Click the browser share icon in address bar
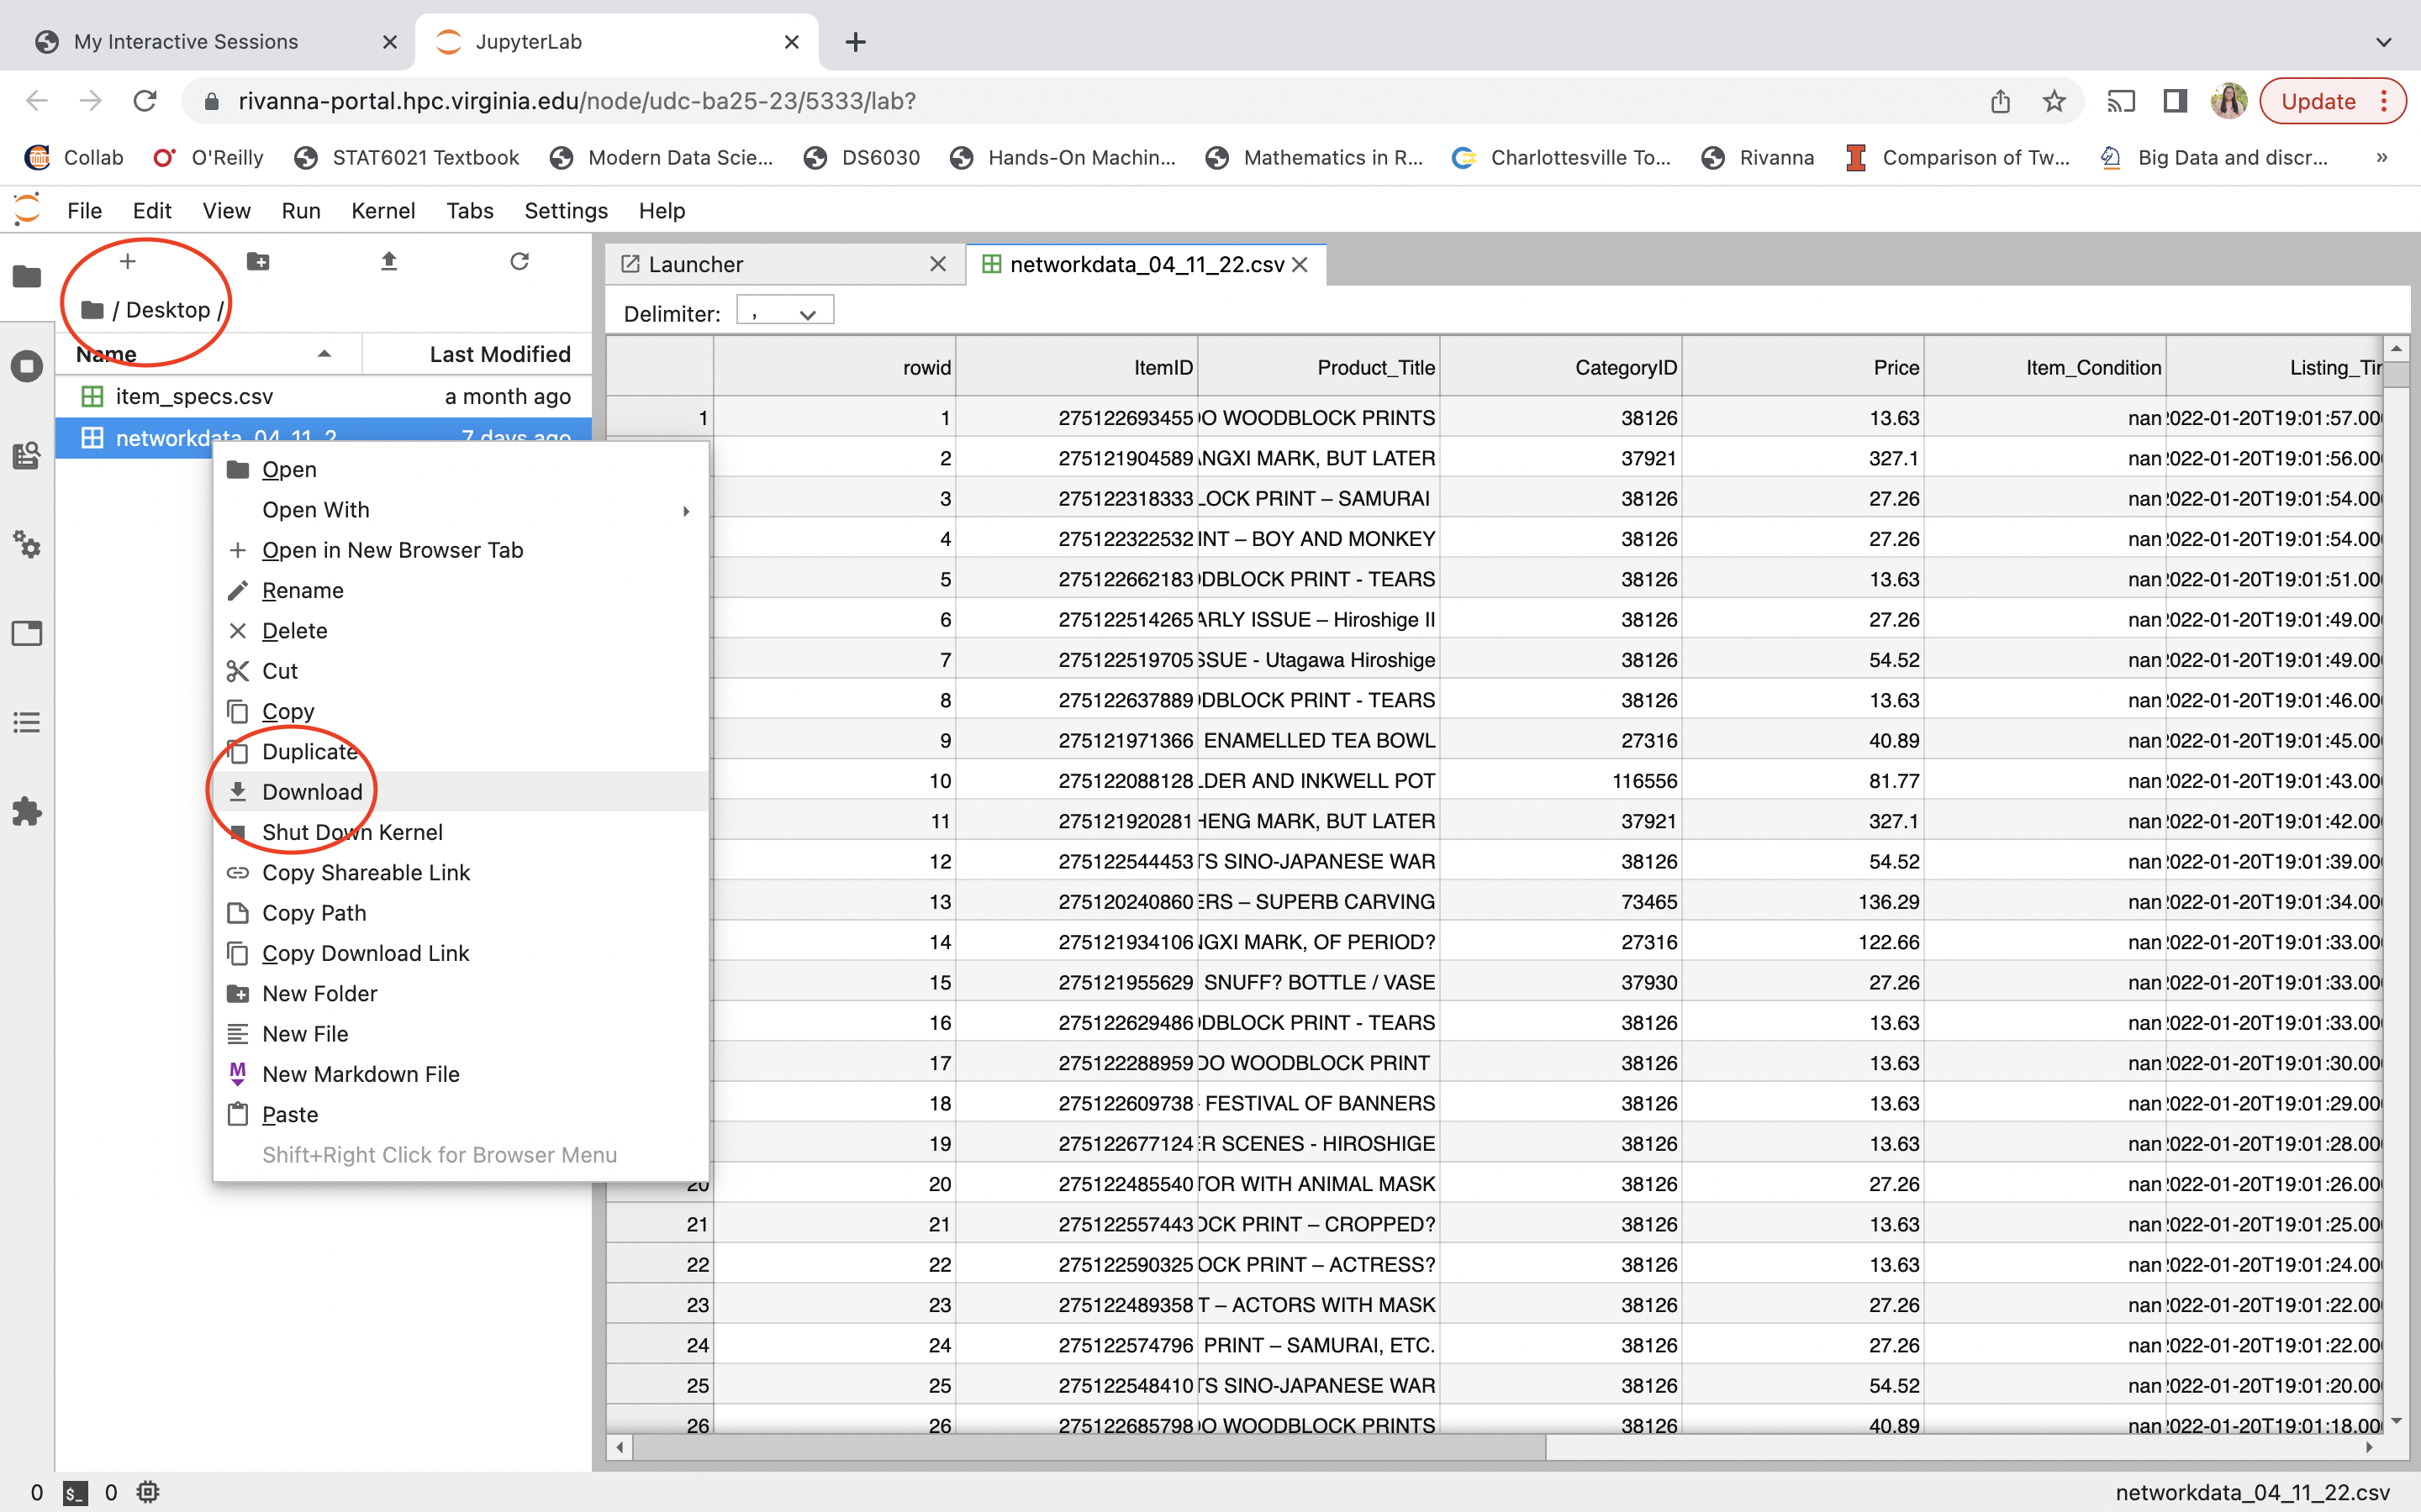The height and width of the screenshot is (1512, 2421). [2000, 101]
